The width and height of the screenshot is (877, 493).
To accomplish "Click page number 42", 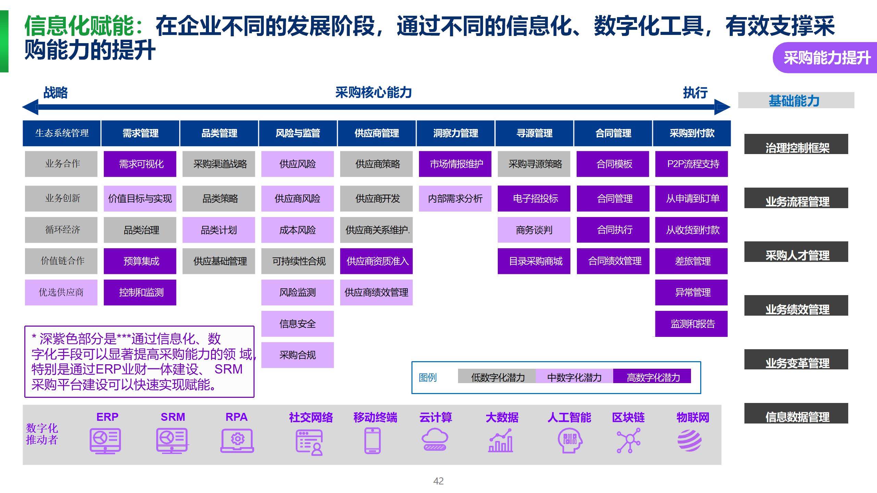I will click(438, 481).
